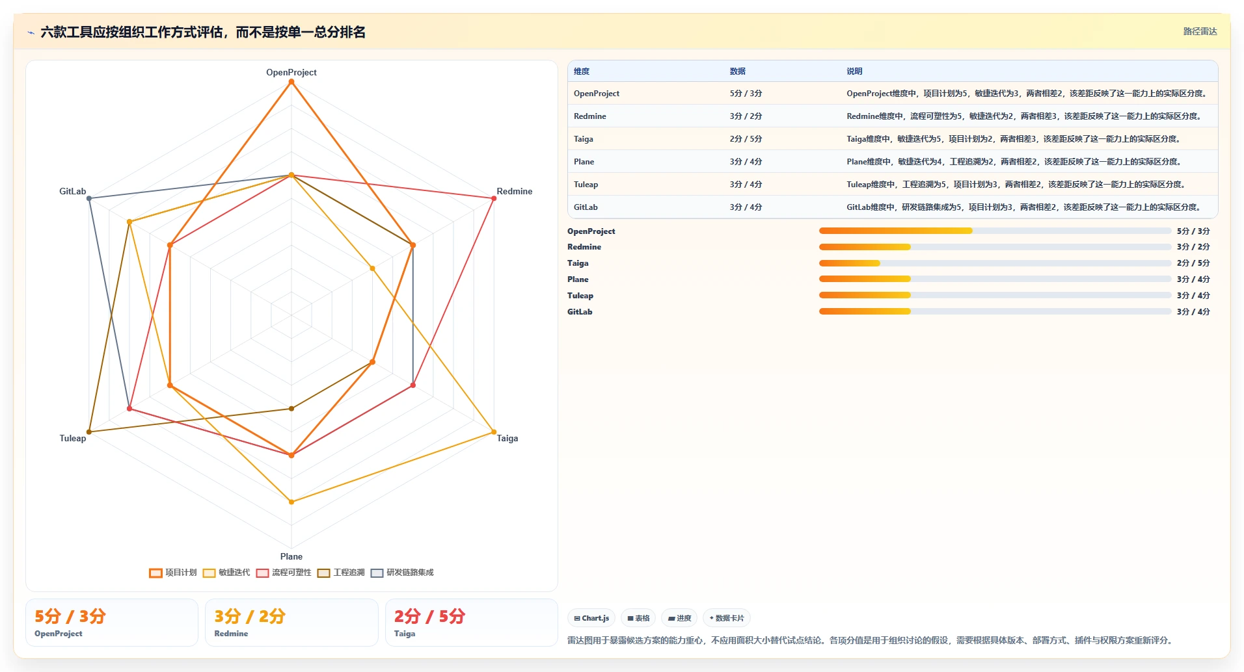Click the 数据卡片 chip

click(727, 618)
